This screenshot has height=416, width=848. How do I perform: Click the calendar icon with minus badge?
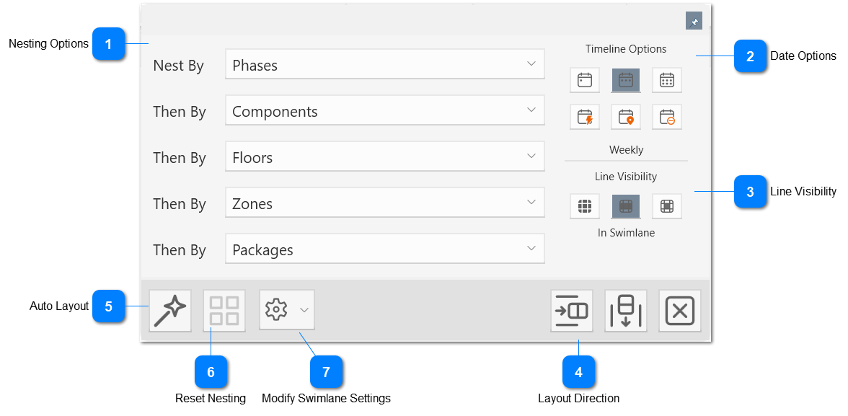coord(666,117)
